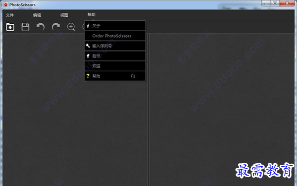Maximize the PhotoScissors window

(x=275, y=3)
